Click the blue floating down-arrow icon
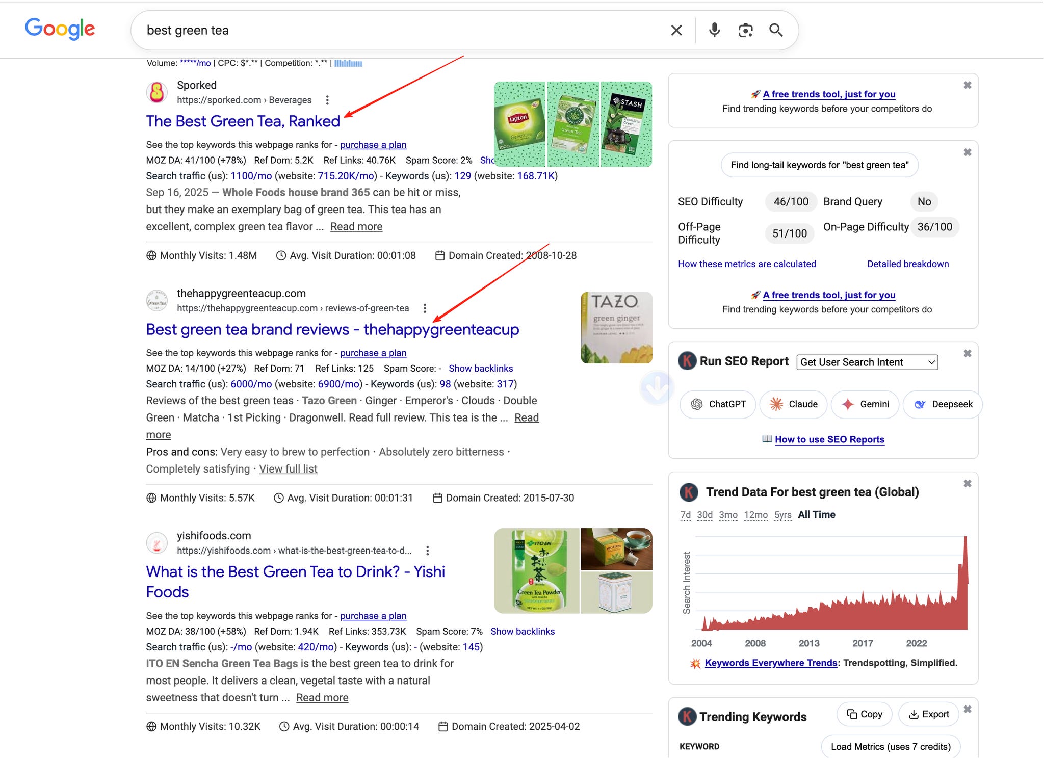The image size is (1044, 758). pyautogui.click(x=657, y=388)
